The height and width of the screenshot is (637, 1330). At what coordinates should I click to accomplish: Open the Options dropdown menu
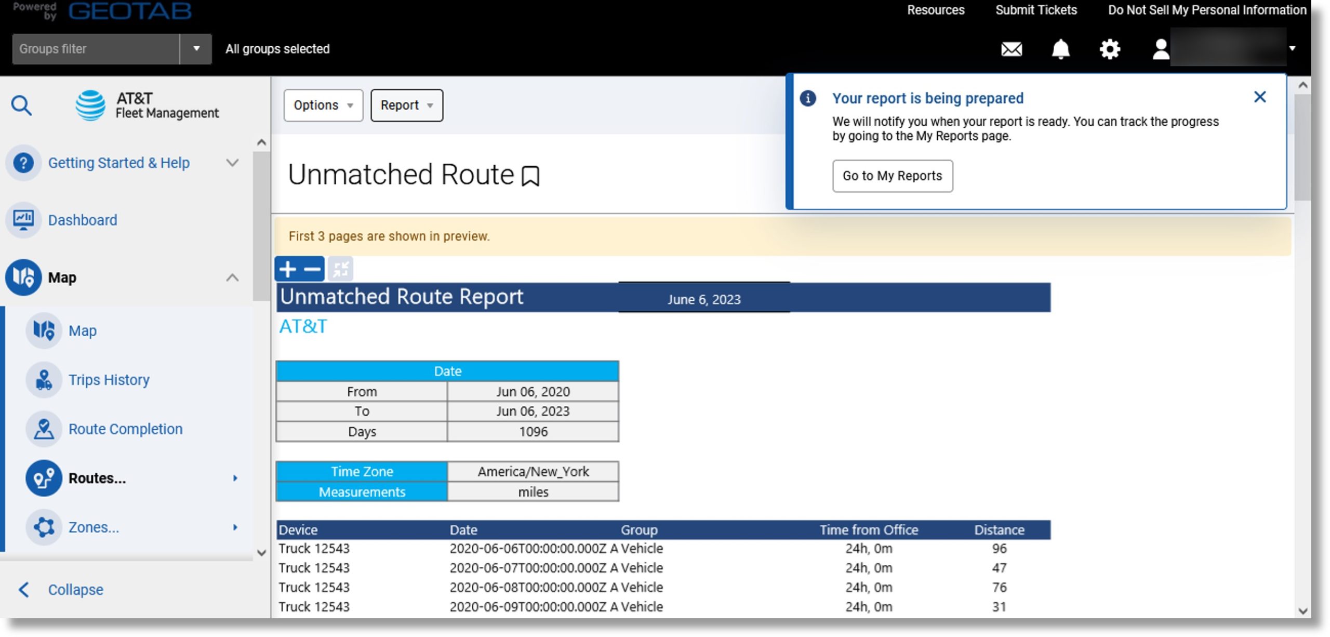(x=323, y=104)
